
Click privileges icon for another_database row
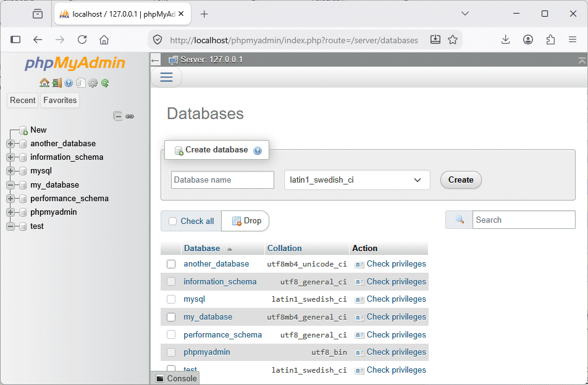point(359,265)
